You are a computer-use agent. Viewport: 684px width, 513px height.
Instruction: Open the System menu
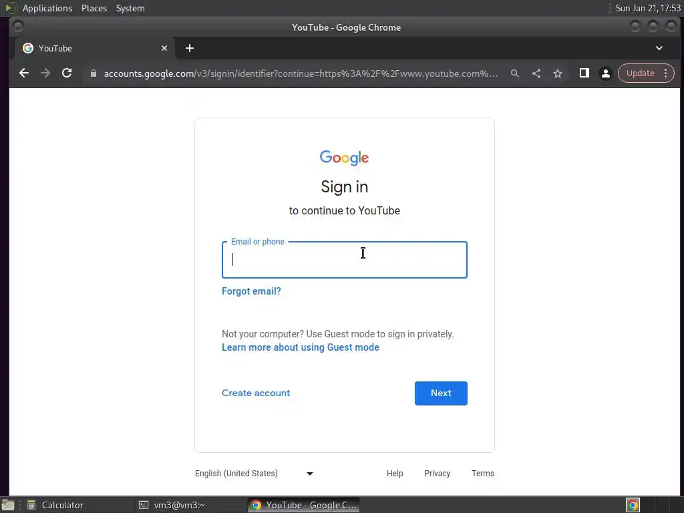pos(130,8)
